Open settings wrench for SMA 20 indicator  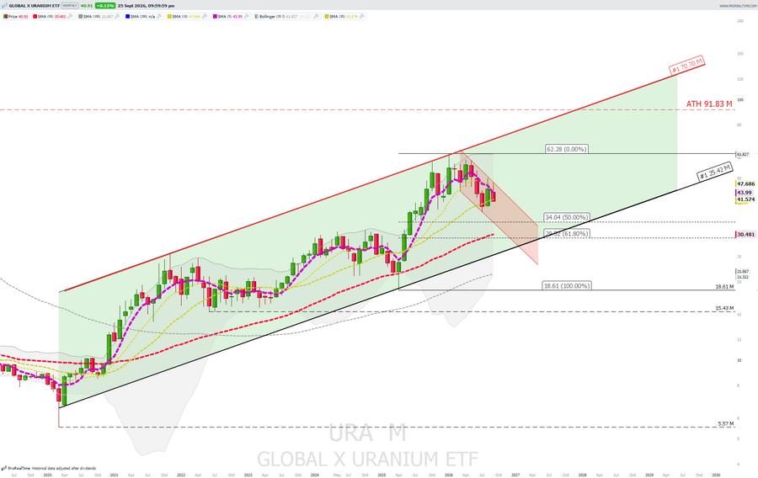(x=361, y=17)
